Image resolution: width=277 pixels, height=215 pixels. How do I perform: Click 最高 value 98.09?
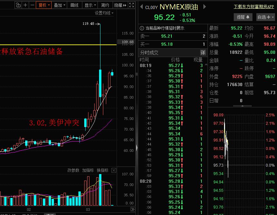point(269,44)
